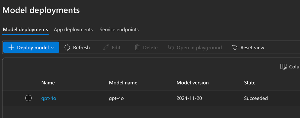This screenshot has width=300, height=118.
Task: Click the plus icon on Deploy model
Action: click(x=11, y=47)
